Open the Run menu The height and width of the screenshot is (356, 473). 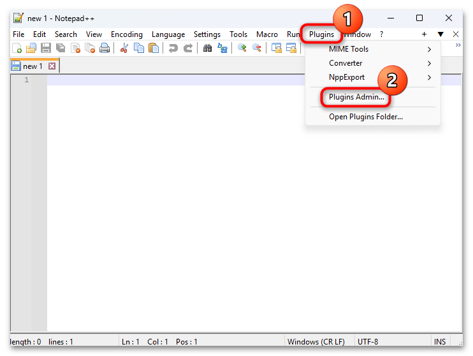(x=293, y=34)
